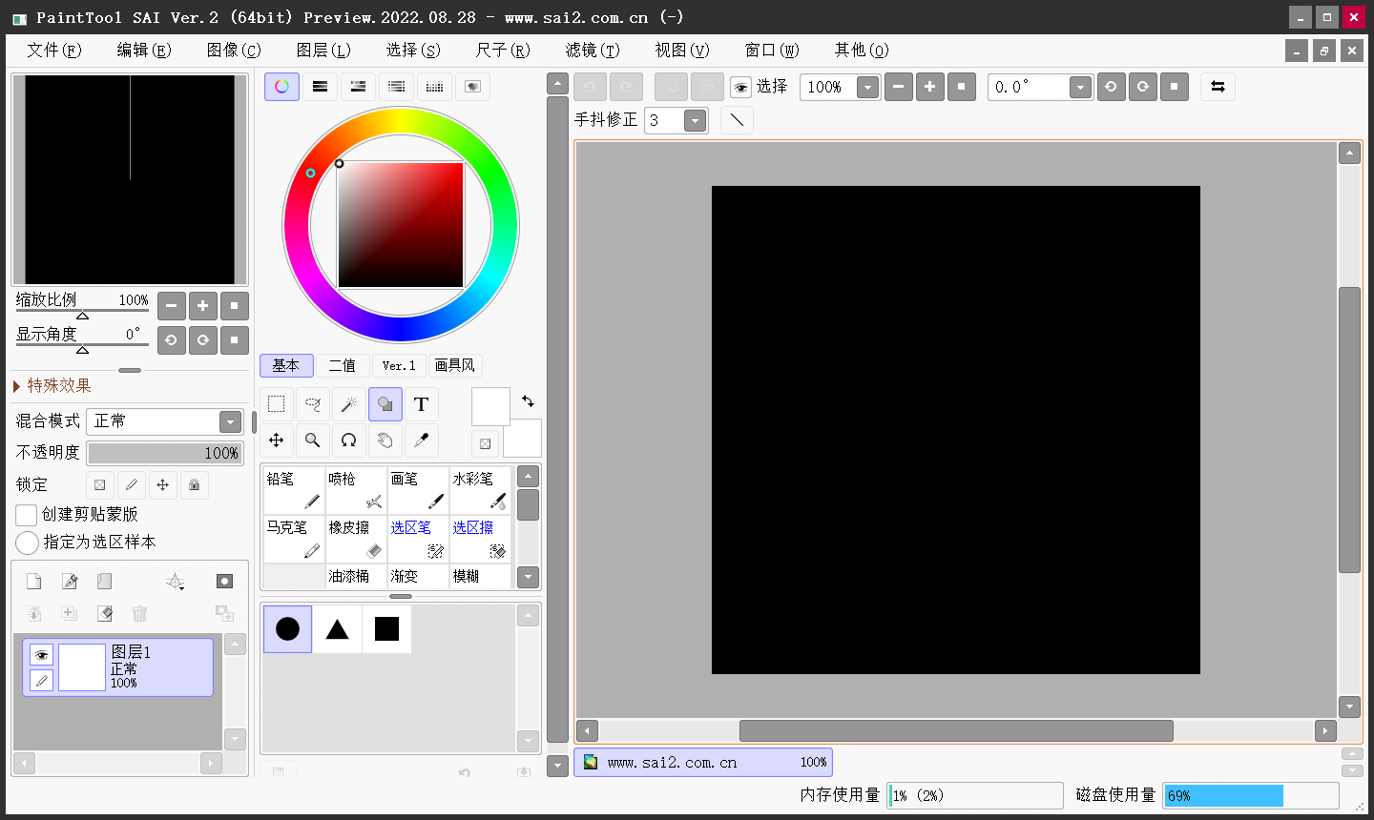Select the rotate view tool
Viewport: 1374px width, 820px height.
click(349, 441)
